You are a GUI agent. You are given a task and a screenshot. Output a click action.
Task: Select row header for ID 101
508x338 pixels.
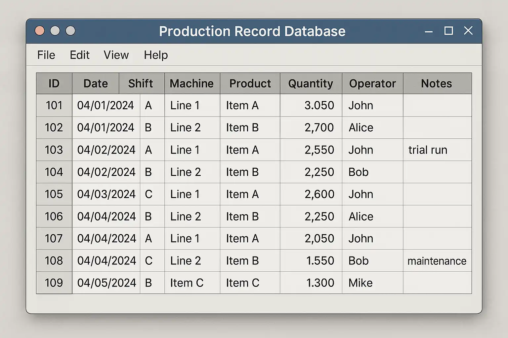point(54,105)
